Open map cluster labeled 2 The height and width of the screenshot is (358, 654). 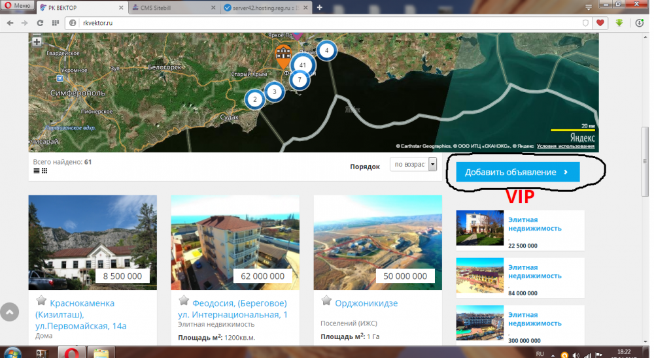pyautogui.click(x=255, y=99)
